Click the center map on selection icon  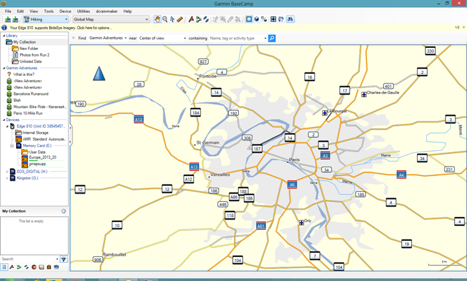click(273, 19)
